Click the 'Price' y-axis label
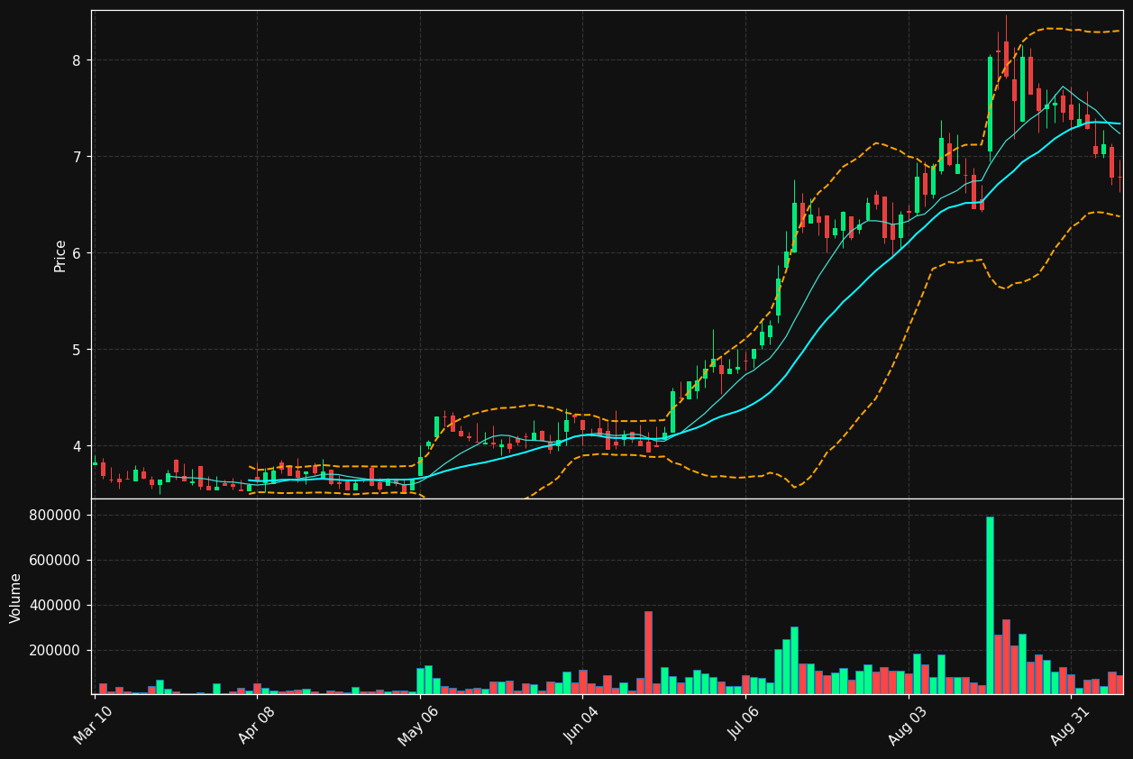 60,255
